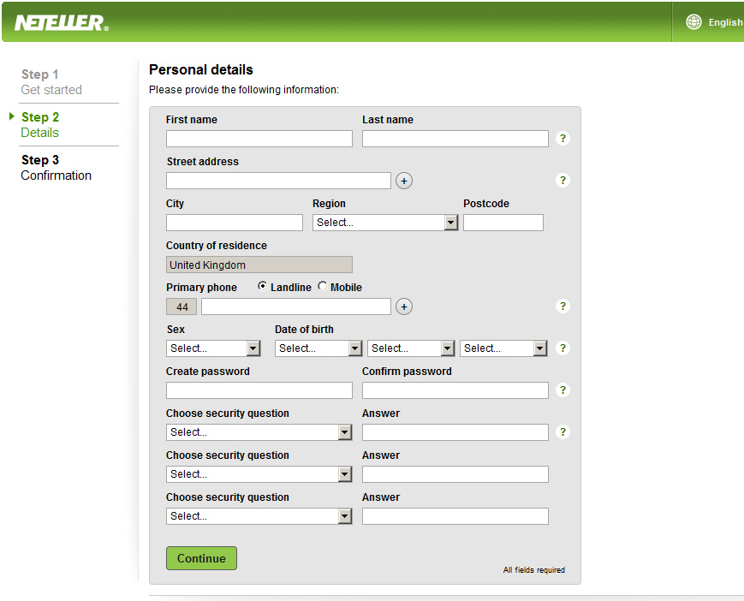Open help for the Last name field
This screenshot has height=601, width=744.
(x=562, y=138)
